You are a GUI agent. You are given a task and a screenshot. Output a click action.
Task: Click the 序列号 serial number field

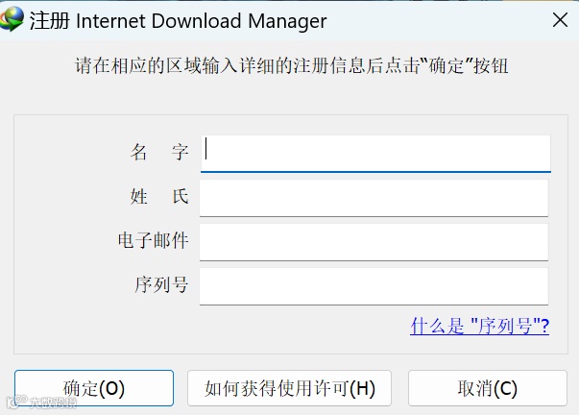pos(374,286)
